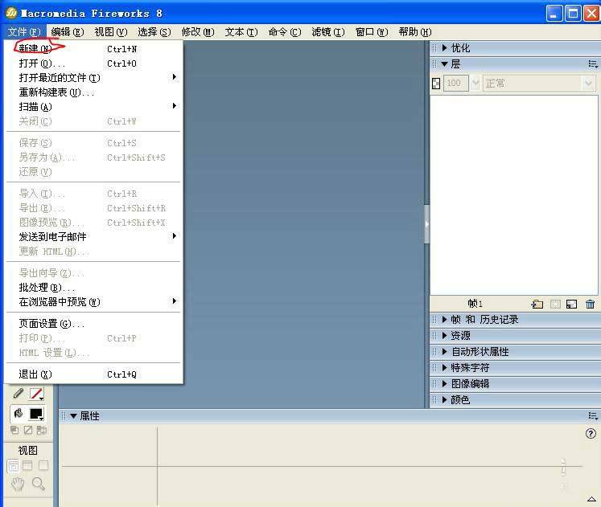The image size is (601, 507).
Task: Click 批处理 (Batch Process) menu entry
Action: point(47,288)
